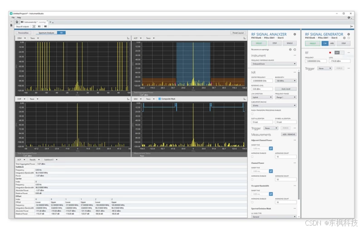Open the document icon in left sidebar

click(11, 25)
